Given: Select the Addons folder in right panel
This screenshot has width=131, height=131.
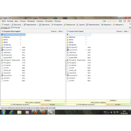Looking at the screenshot, I should coord(79,37).
